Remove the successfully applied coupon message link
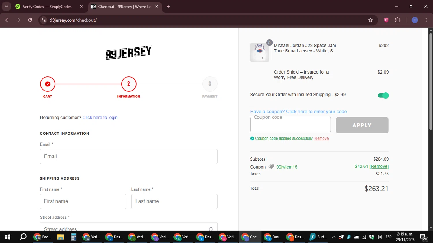 [x=322, y=138]
